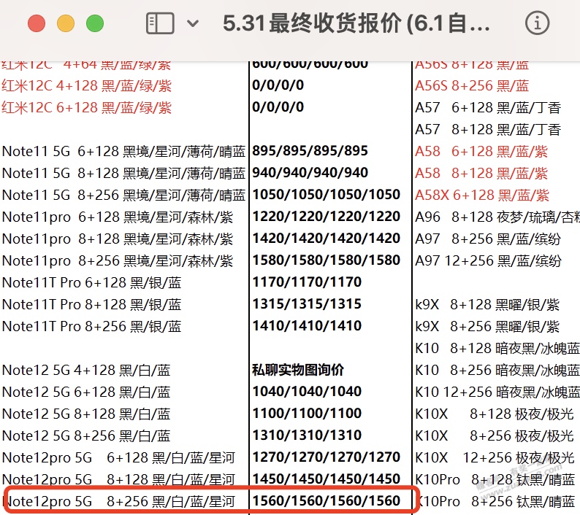Viewport: 580px width, 515px height.
Task: Click price 1050/1050/1050/1050
Action: [327, 194]
